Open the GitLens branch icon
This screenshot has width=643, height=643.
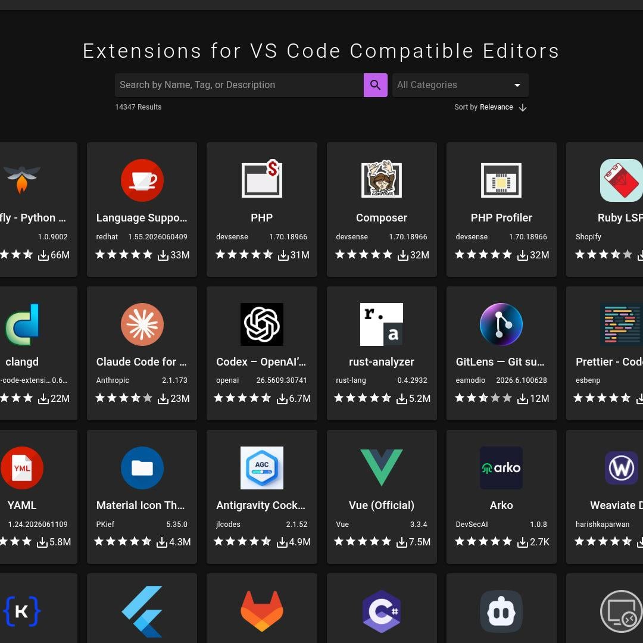501,324
